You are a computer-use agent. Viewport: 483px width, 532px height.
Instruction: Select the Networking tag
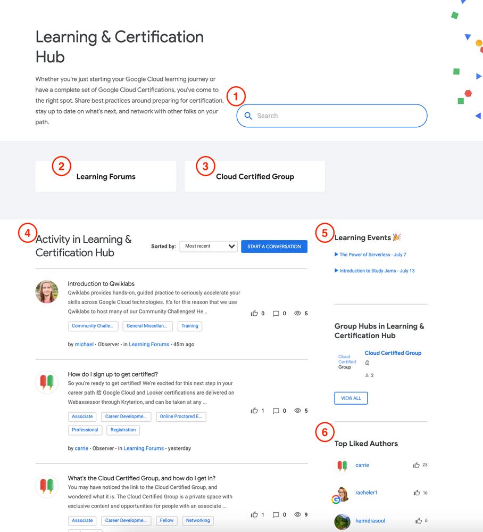[198, 520]
